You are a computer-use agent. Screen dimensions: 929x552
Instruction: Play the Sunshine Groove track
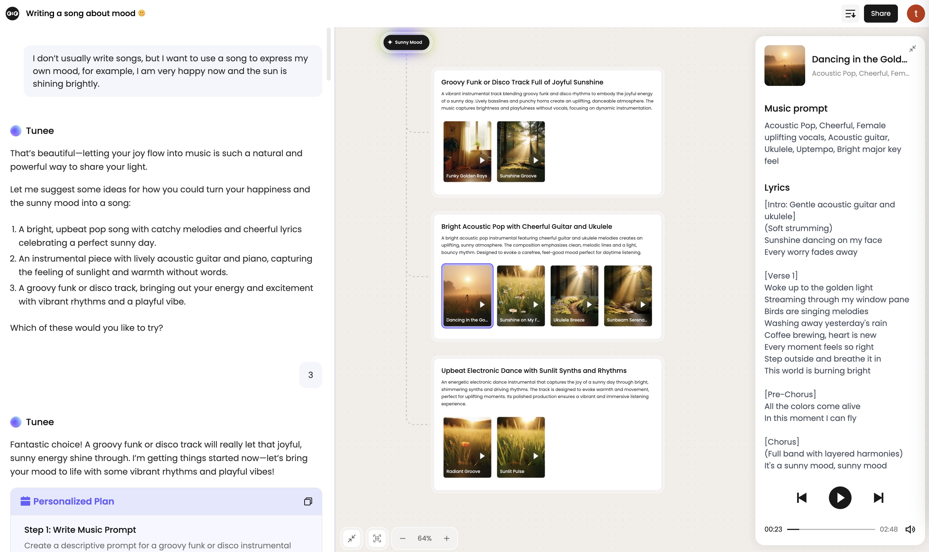(x=536, y=160)
